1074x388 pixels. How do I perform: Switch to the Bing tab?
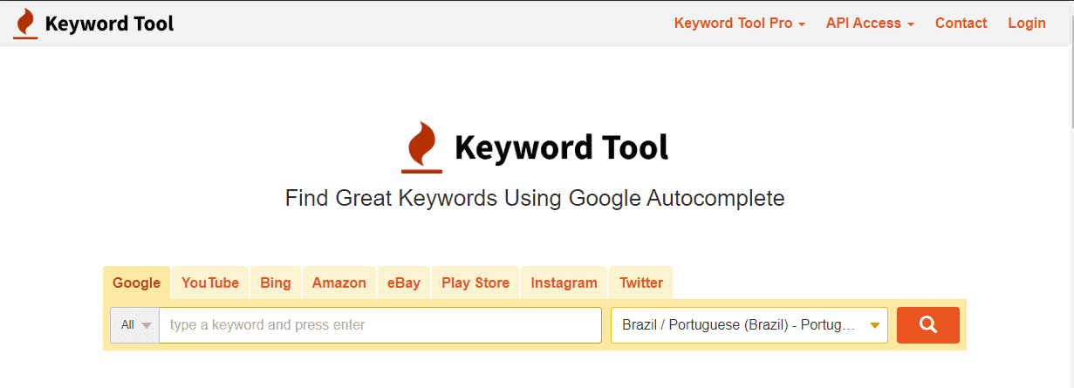click(x=276, y=282)
